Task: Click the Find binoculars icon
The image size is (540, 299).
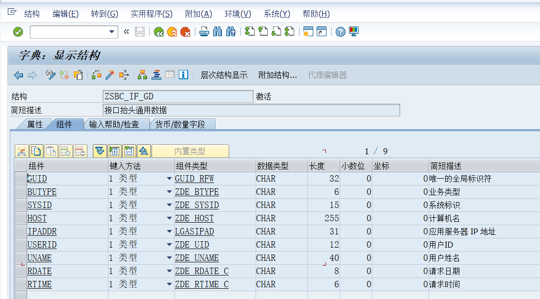Action: pos(217,32)
